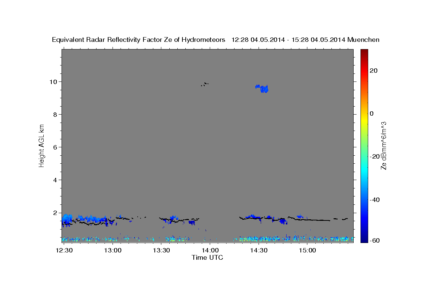Screen dimensions: 437x291
Task: Click the dark red top of the colorbar
Action: (x=364, y=52)
